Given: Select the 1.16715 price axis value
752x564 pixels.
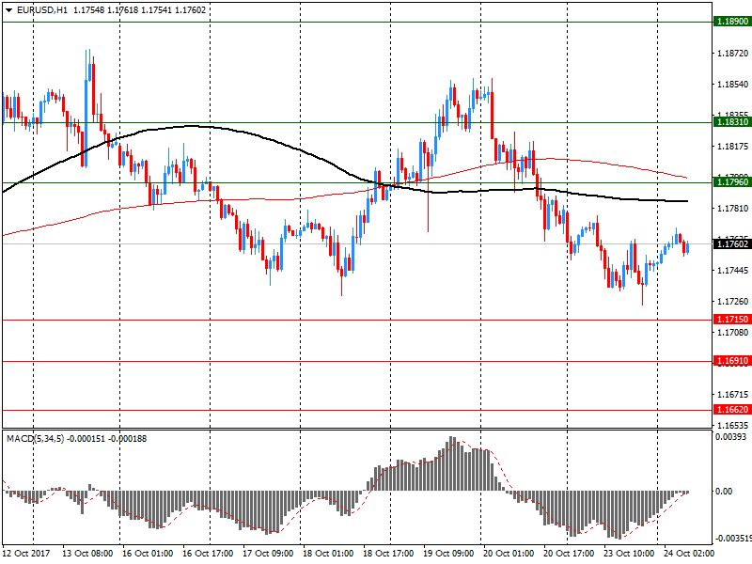Looking at the screenshot, I should pos(733,395).
